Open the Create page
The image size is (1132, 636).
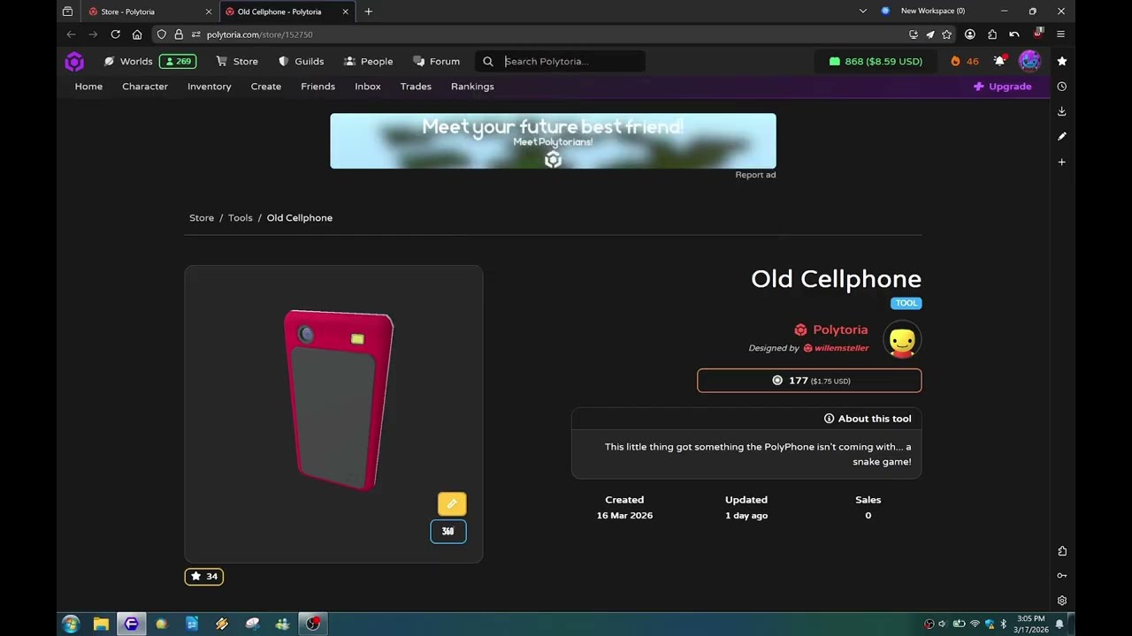[266, 87]
